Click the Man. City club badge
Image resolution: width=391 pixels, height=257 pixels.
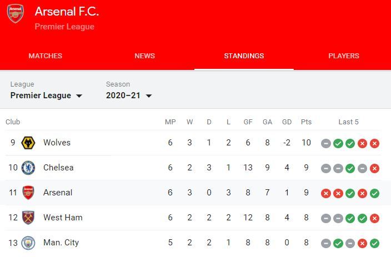pos(28,243)
